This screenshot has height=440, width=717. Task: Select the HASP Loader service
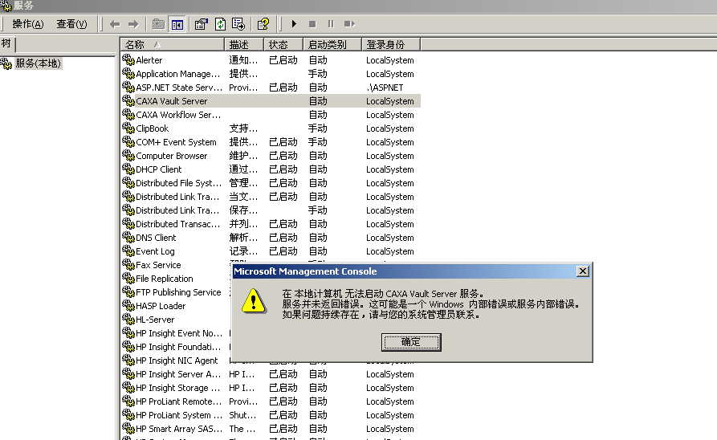161,306
